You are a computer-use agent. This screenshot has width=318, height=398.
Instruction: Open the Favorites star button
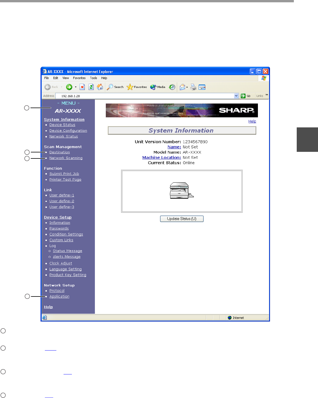pos(137,87)
